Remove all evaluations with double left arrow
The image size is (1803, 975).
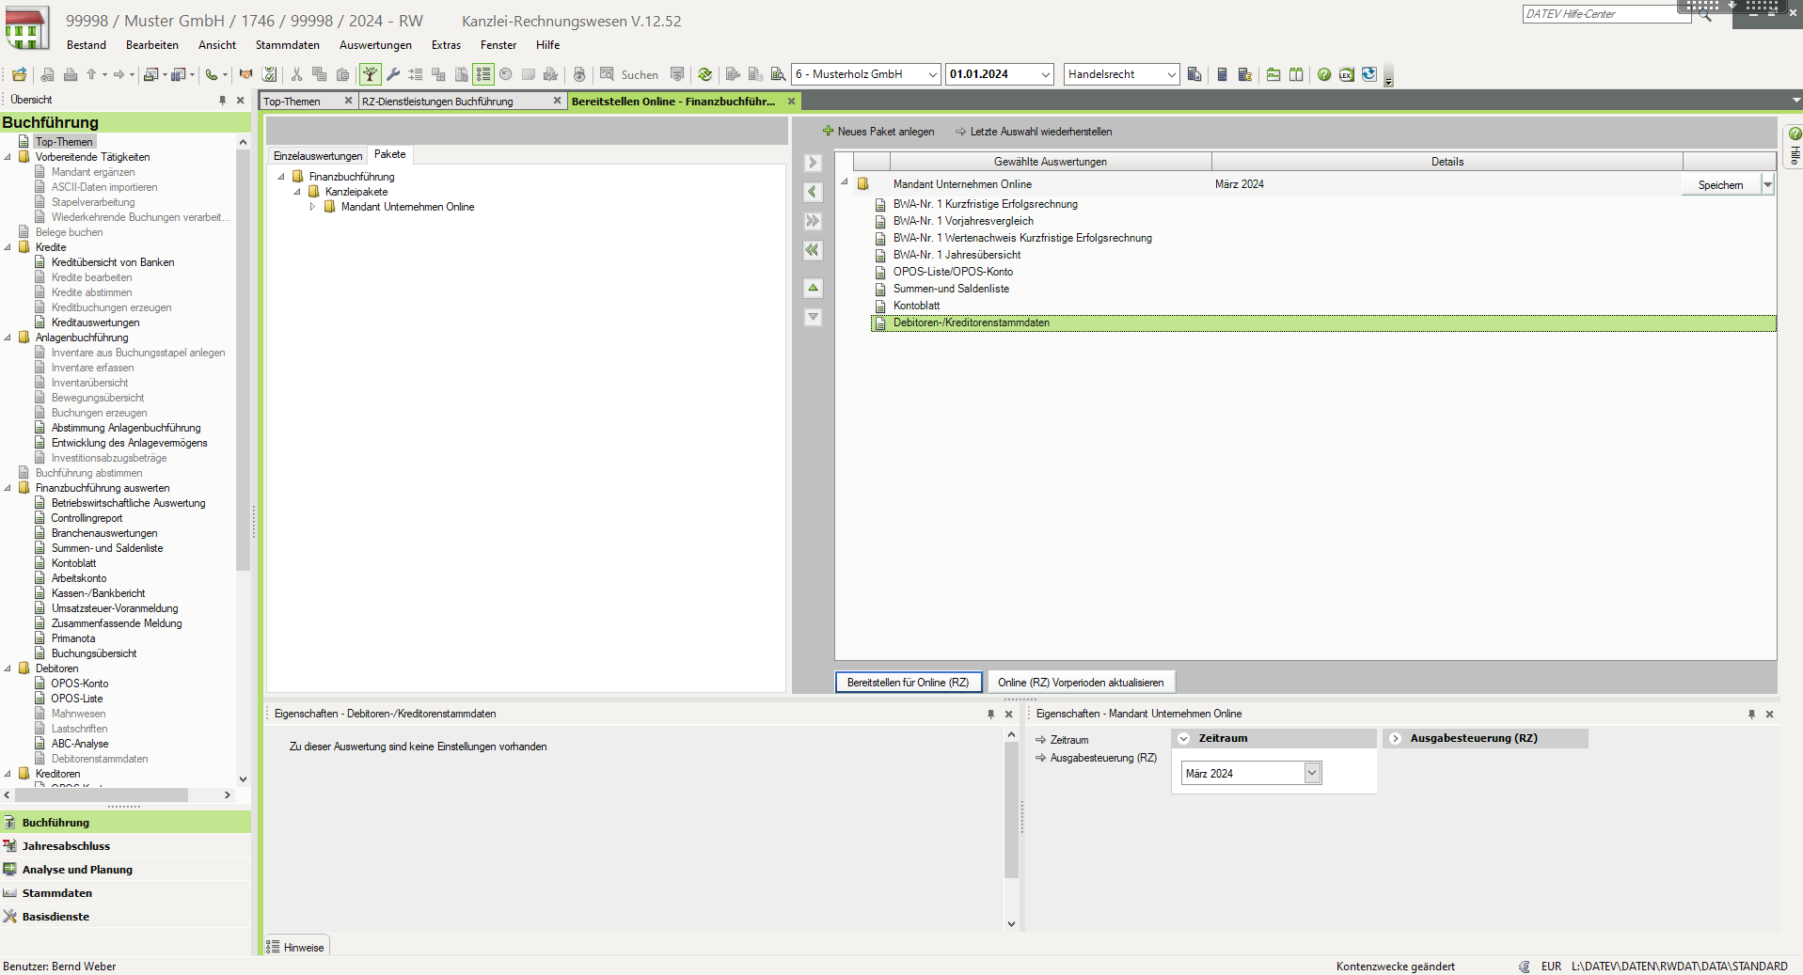(813, 250)
